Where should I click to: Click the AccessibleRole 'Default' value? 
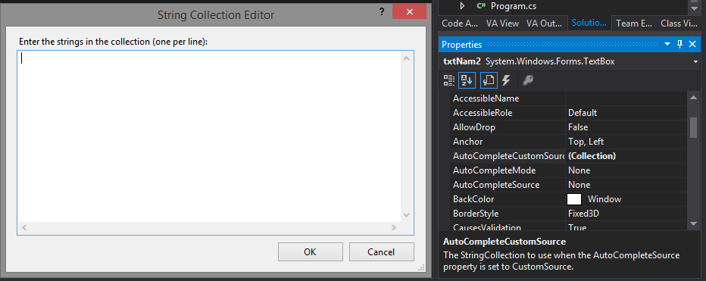click(x=583, y=113)
